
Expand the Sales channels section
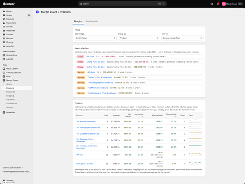9,52
